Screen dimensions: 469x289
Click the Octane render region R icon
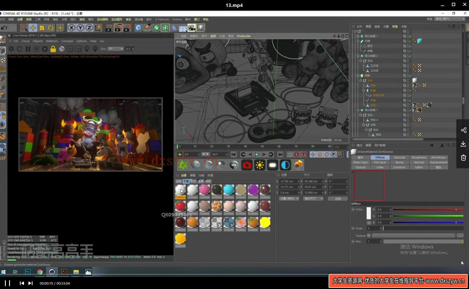click(x=36, y=49)
